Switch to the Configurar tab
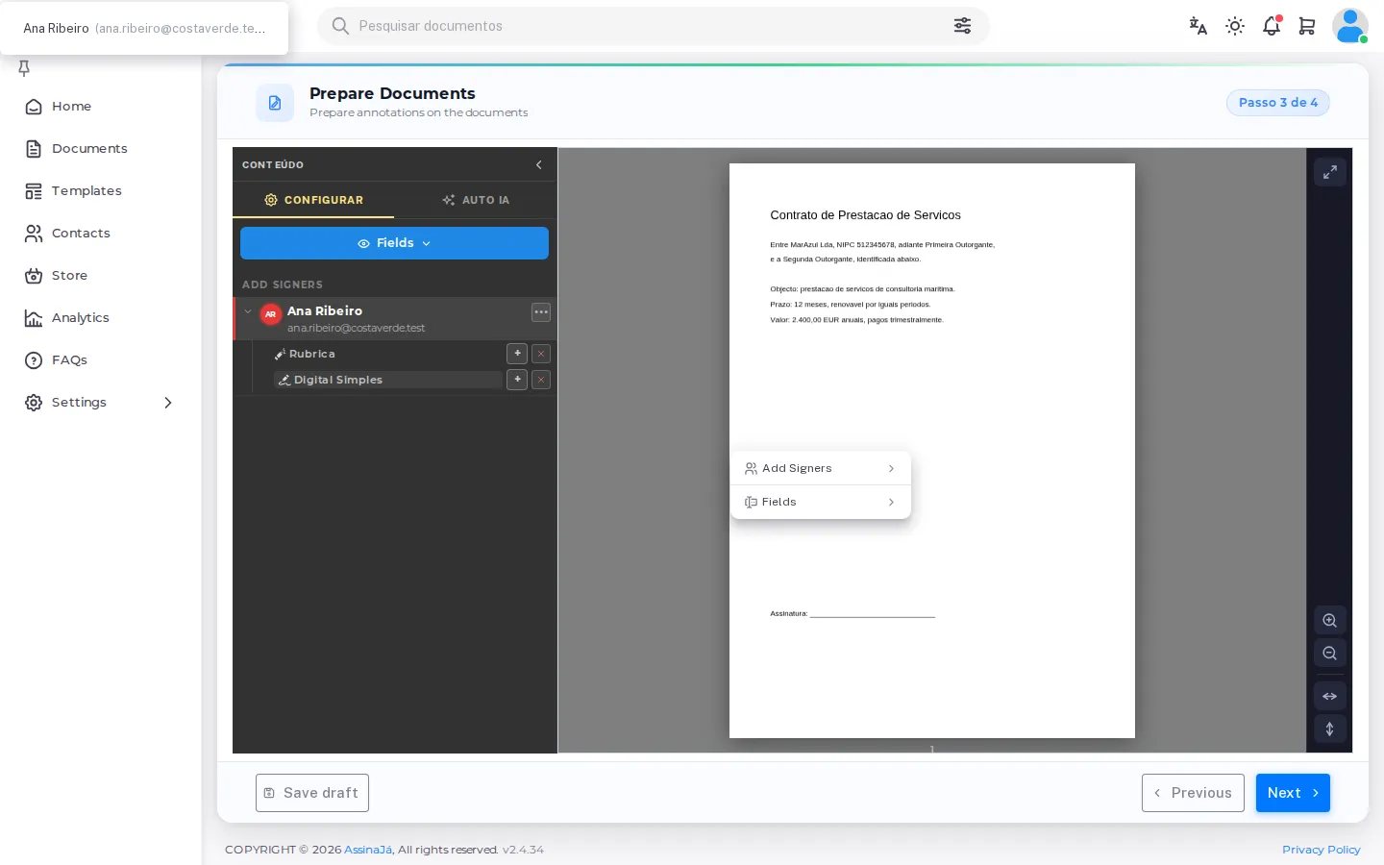Viewport: 1384px width, 865px height. coord(313,200)
